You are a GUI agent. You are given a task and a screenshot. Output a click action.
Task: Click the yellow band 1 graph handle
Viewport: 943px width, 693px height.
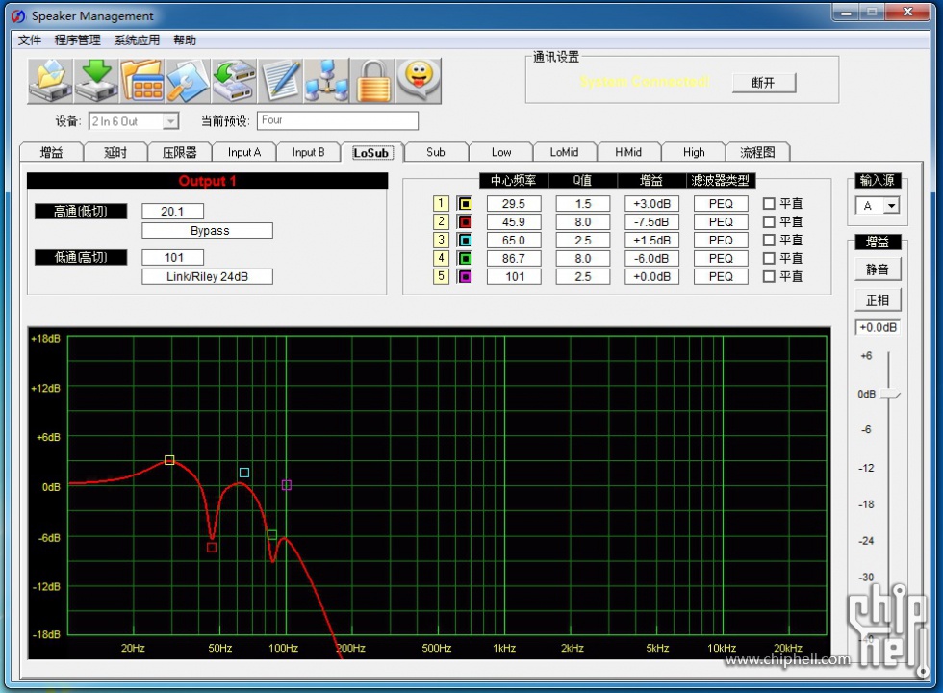click(169, 460)
